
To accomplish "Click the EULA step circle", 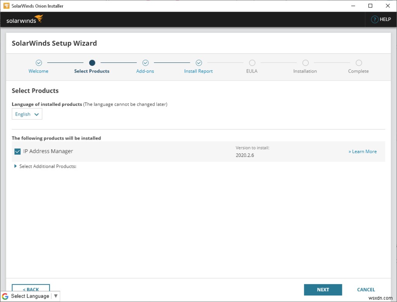I will 252,63.
